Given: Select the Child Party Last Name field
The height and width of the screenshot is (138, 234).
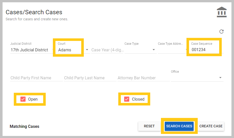Looking at the screenshot, I should pos(90,78).
